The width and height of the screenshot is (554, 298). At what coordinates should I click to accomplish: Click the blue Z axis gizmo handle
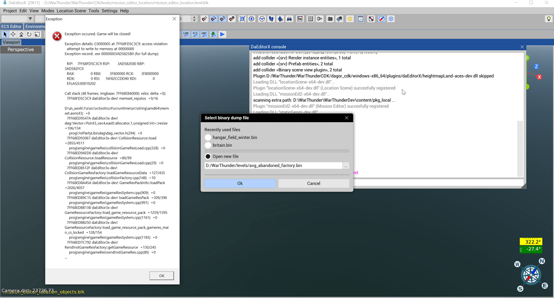(536, 66)
